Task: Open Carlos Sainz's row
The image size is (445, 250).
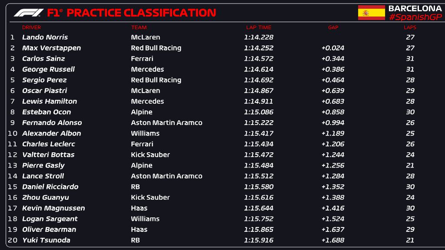Action: tap(43, 59)
